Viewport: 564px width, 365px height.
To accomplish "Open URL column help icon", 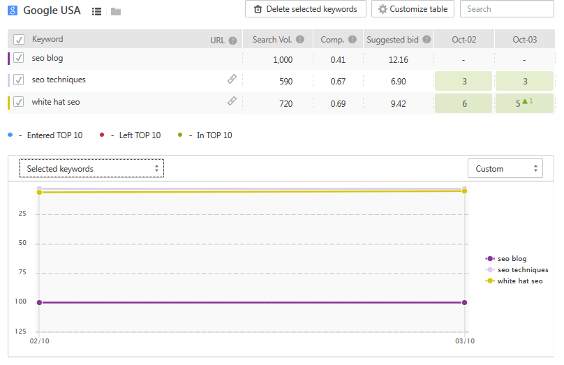I will click(x=232, y=40).
